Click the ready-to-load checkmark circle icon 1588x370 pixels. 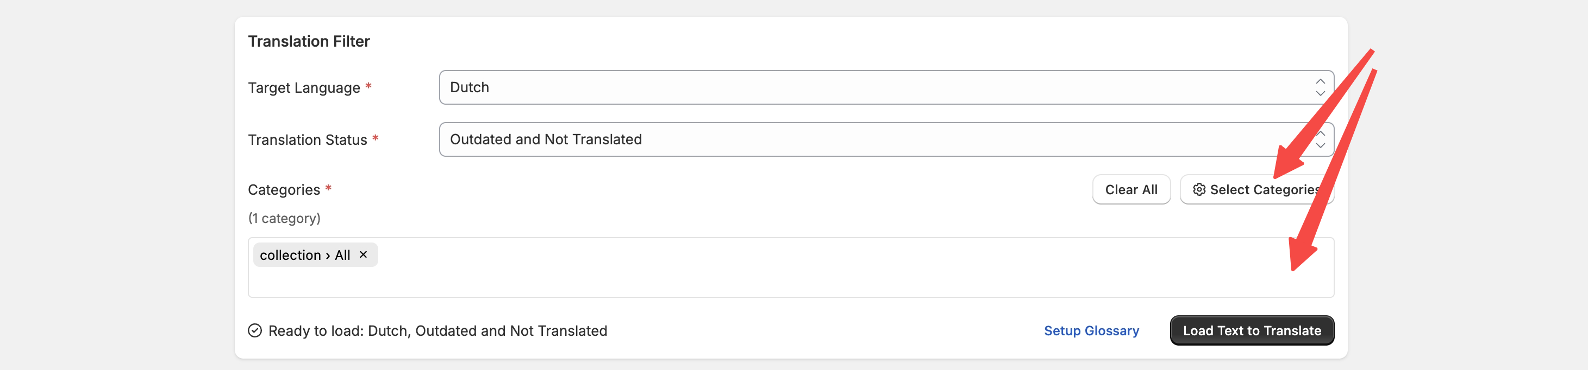254,330
